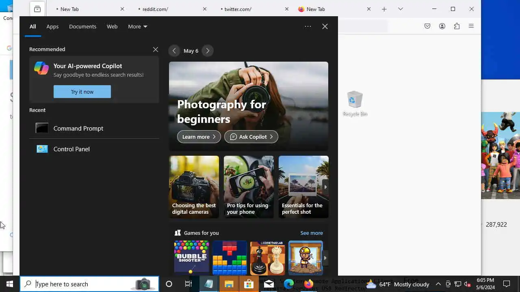520x292 pixels.
Task: Close the search panel
Action: pyautogui.click(x=325, y=26)
